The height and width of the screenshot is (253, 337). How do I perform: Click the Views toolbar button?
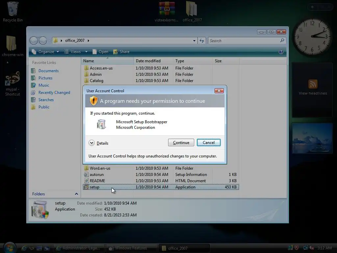pos(73,52)
